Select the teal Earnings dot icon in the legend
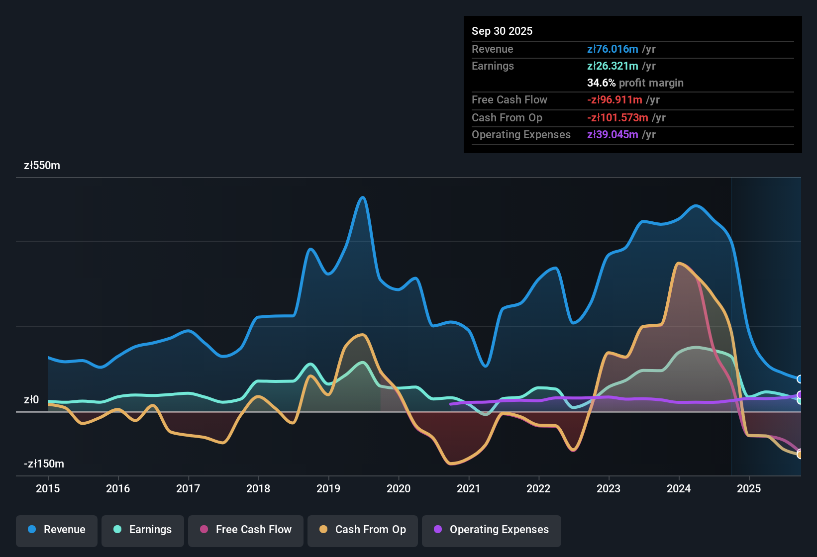The image size is (817, 557). 117,530
